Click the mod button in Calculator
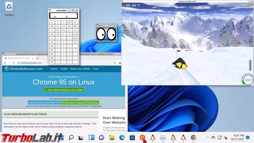 pyautogui.click(x=52, y=46)
